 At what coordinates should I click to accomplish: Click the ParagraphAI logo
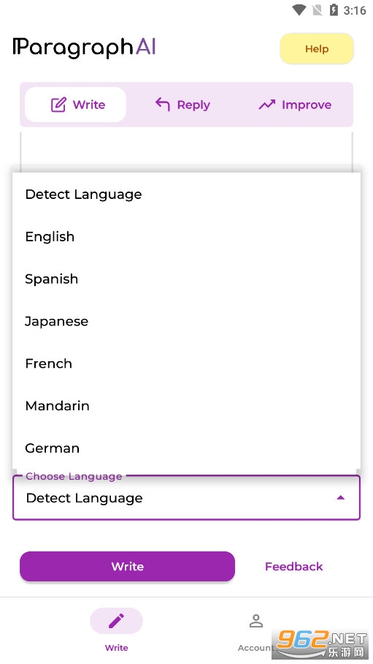[85, 47]
